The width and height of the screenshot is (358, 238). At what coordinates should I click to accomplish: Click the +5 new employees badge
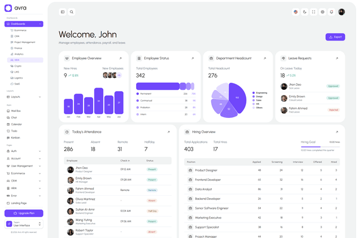[x=119, y=75]
